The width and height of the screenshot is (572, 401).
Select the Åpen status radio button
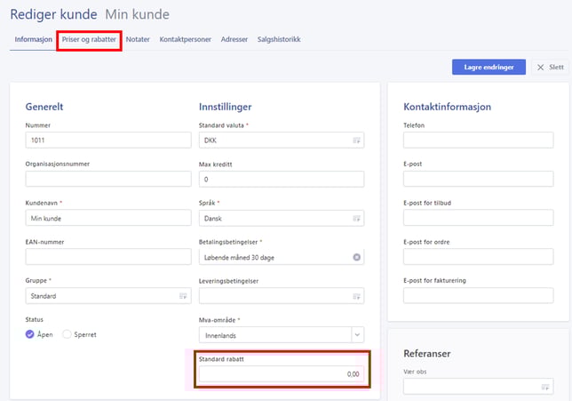pos(31,334)
